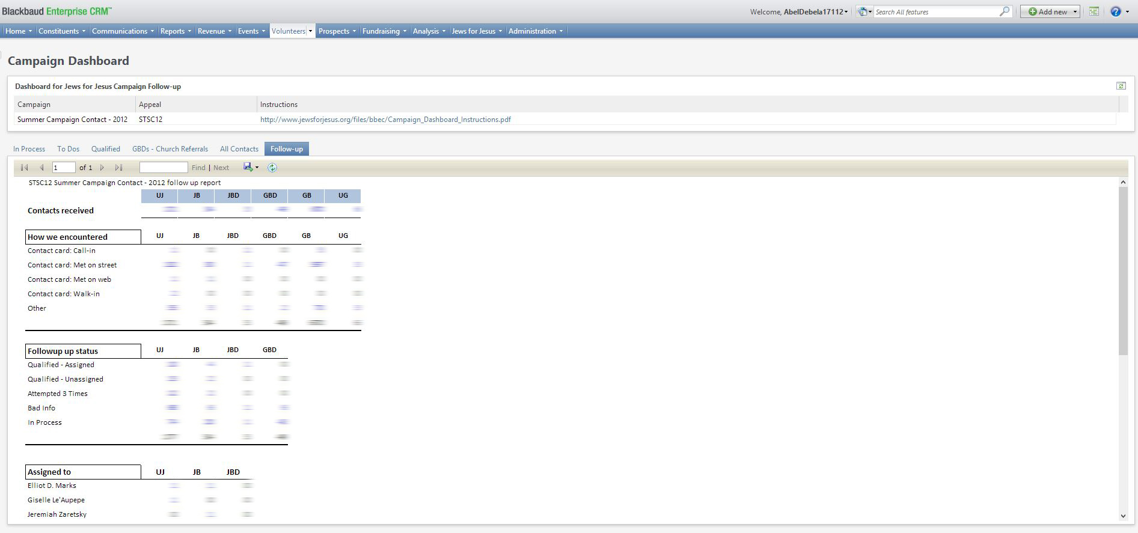Expand the Welcome user account dropdown
The image size is (1138, 533).
point(846,12)
